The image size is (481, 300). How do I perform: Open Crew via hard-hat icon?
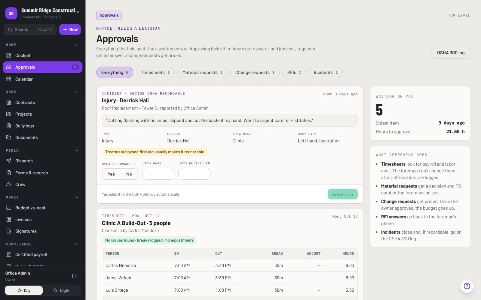click(9, 184)
